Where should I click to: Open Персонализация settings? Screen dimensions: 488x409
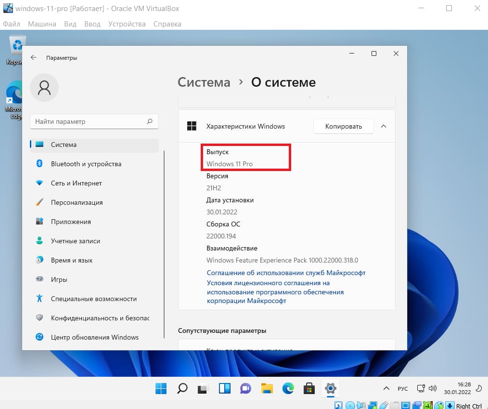(94, 202)
